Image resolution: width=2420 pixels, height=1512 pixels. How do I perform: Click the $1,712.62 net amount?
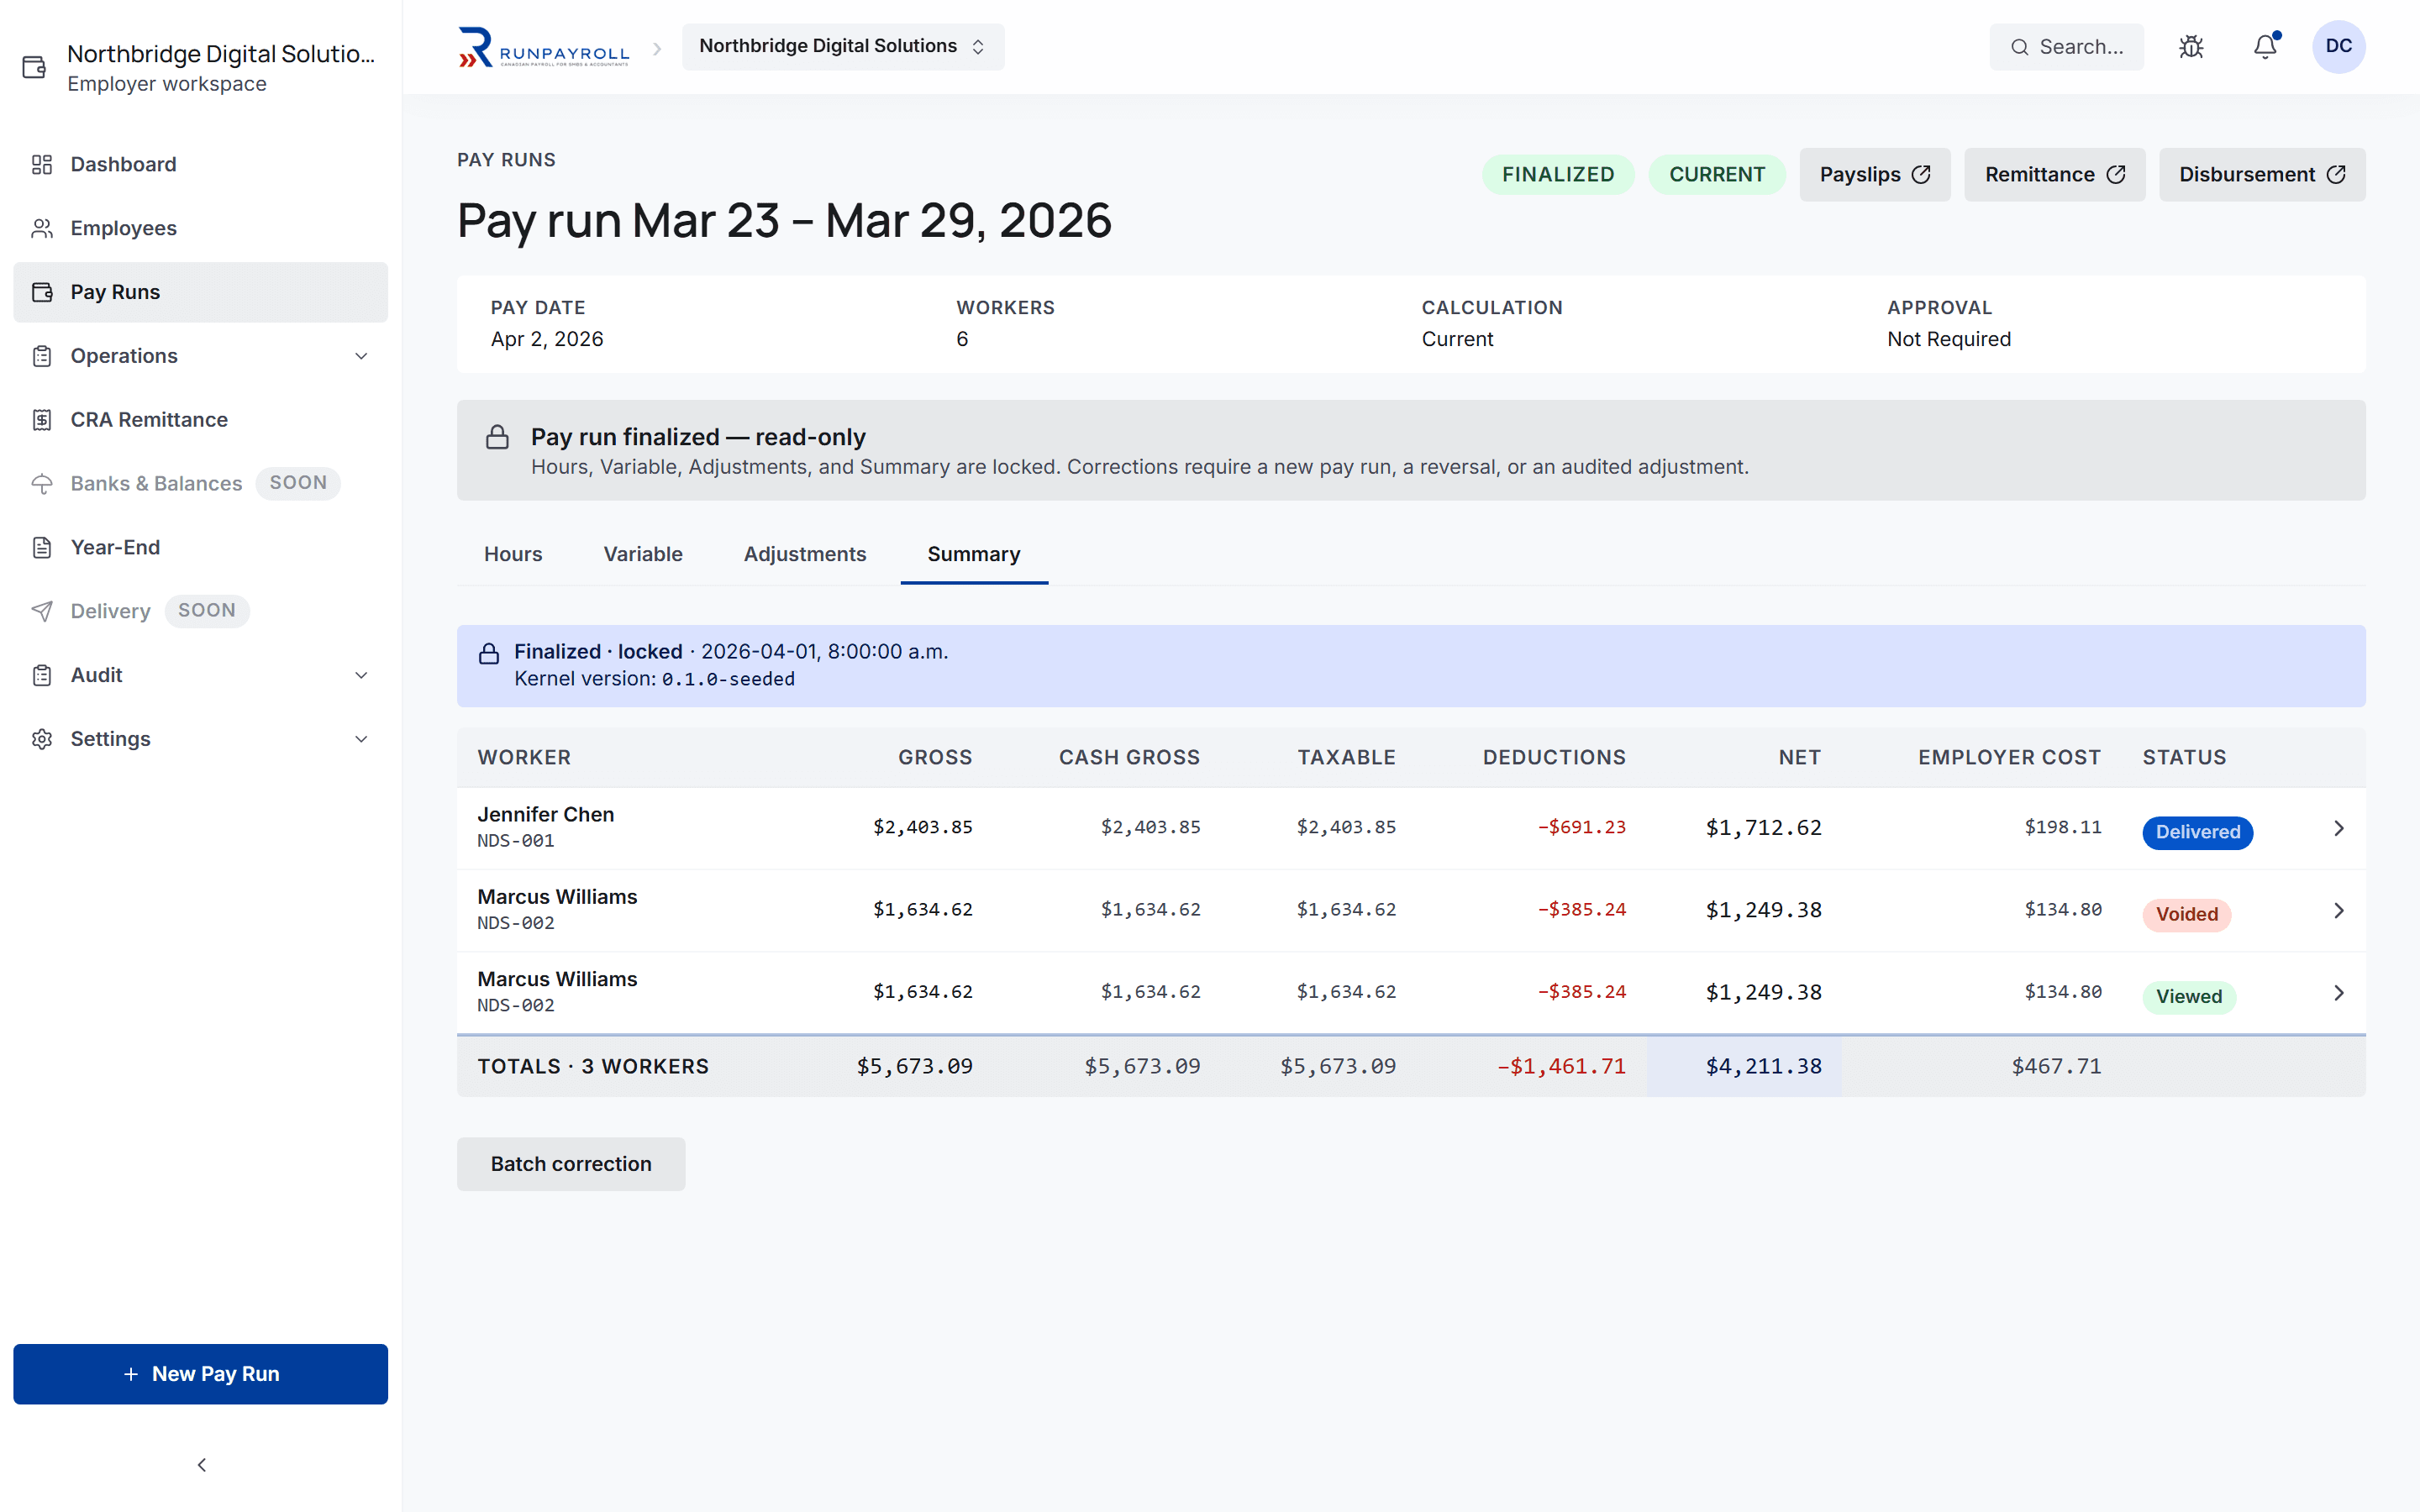coord(1763,828)
